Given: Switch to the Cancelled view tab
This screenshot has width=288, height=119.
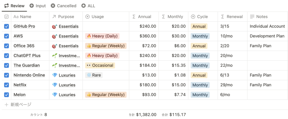Looking at the screenshot, I should (63, 6).
